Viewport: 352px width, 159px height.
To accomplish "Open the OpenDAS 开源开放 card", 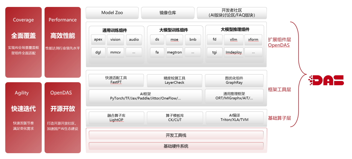I will 63,117.
